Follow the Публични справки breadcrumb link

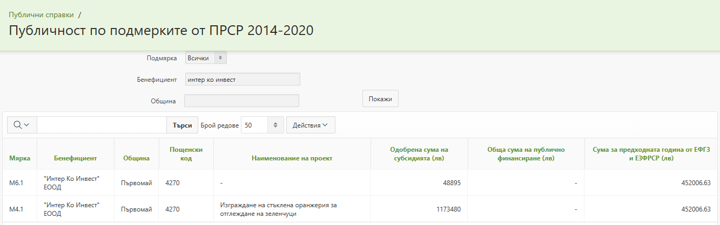pos(41,15)
